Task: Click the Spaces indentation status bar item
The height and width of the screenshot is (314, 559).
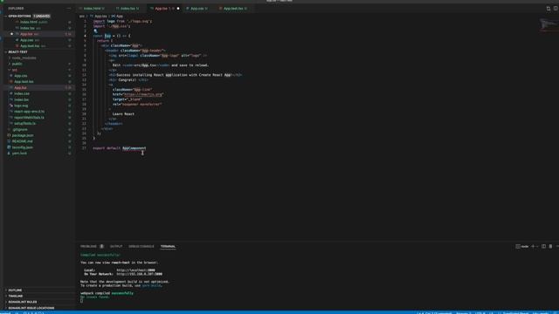Action: tap(464, 313)
